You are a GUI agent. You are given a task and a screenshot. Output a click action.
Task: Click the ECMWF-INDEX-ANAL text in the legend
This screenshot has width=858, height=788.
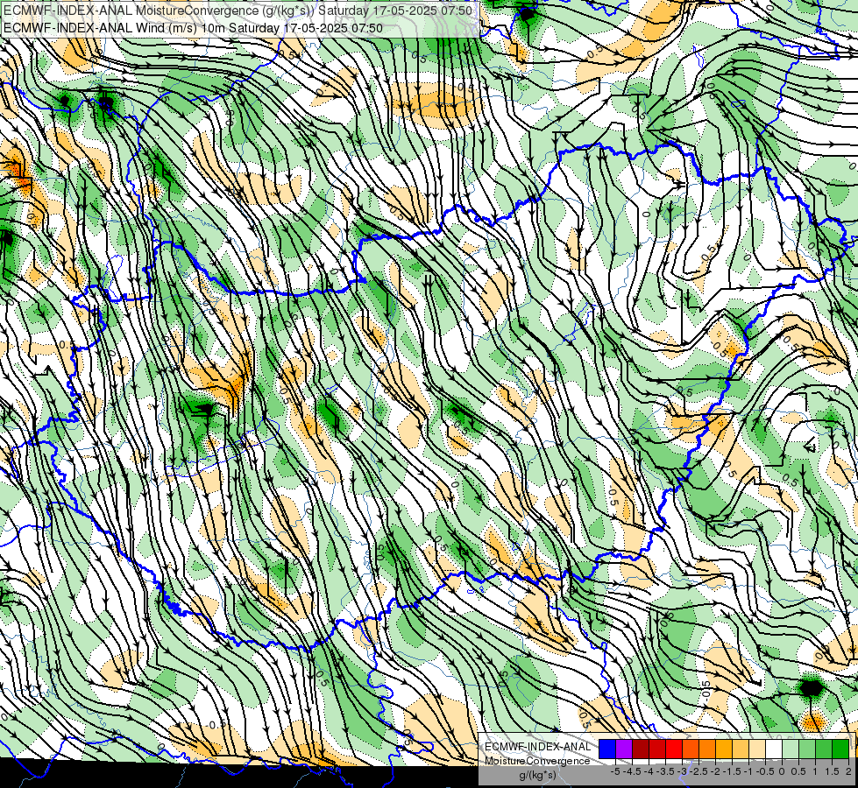click(x=538, y=747)
